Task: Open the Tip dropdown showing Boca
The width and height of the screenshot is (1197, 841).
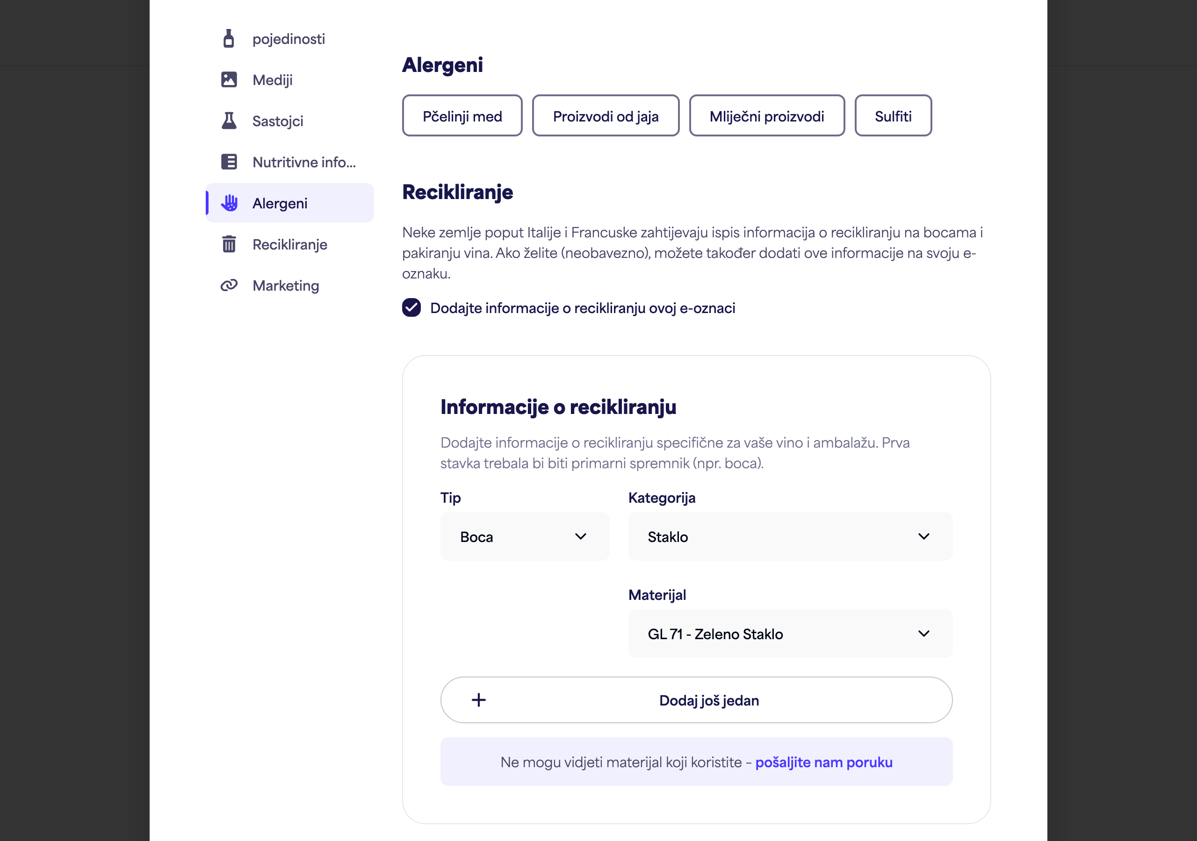Action: tap(525, 536)
